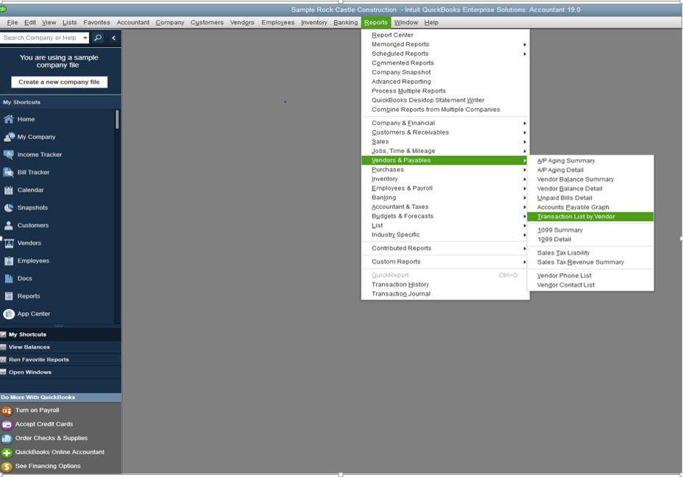Click Accept Credit Cards icon
The width and height of the screenshot is (683, 477).
coord(7,424)
